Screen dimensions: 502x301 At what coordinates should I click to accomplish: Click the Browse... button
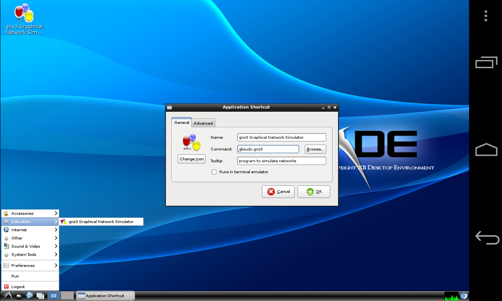pyautogui.click(x=315, y=149)
